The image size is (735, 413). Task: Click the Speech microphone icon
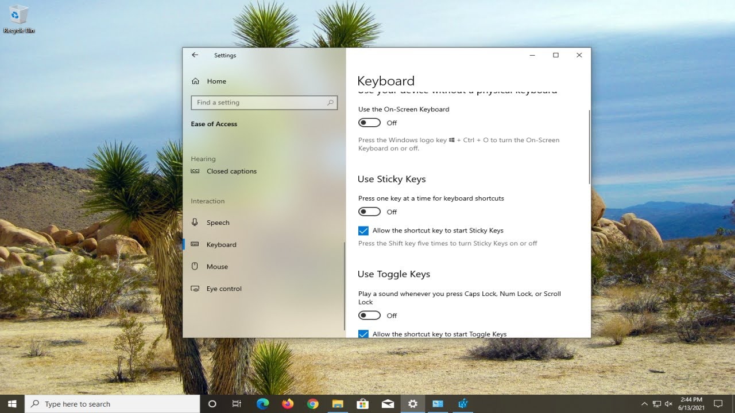(195, 223)
